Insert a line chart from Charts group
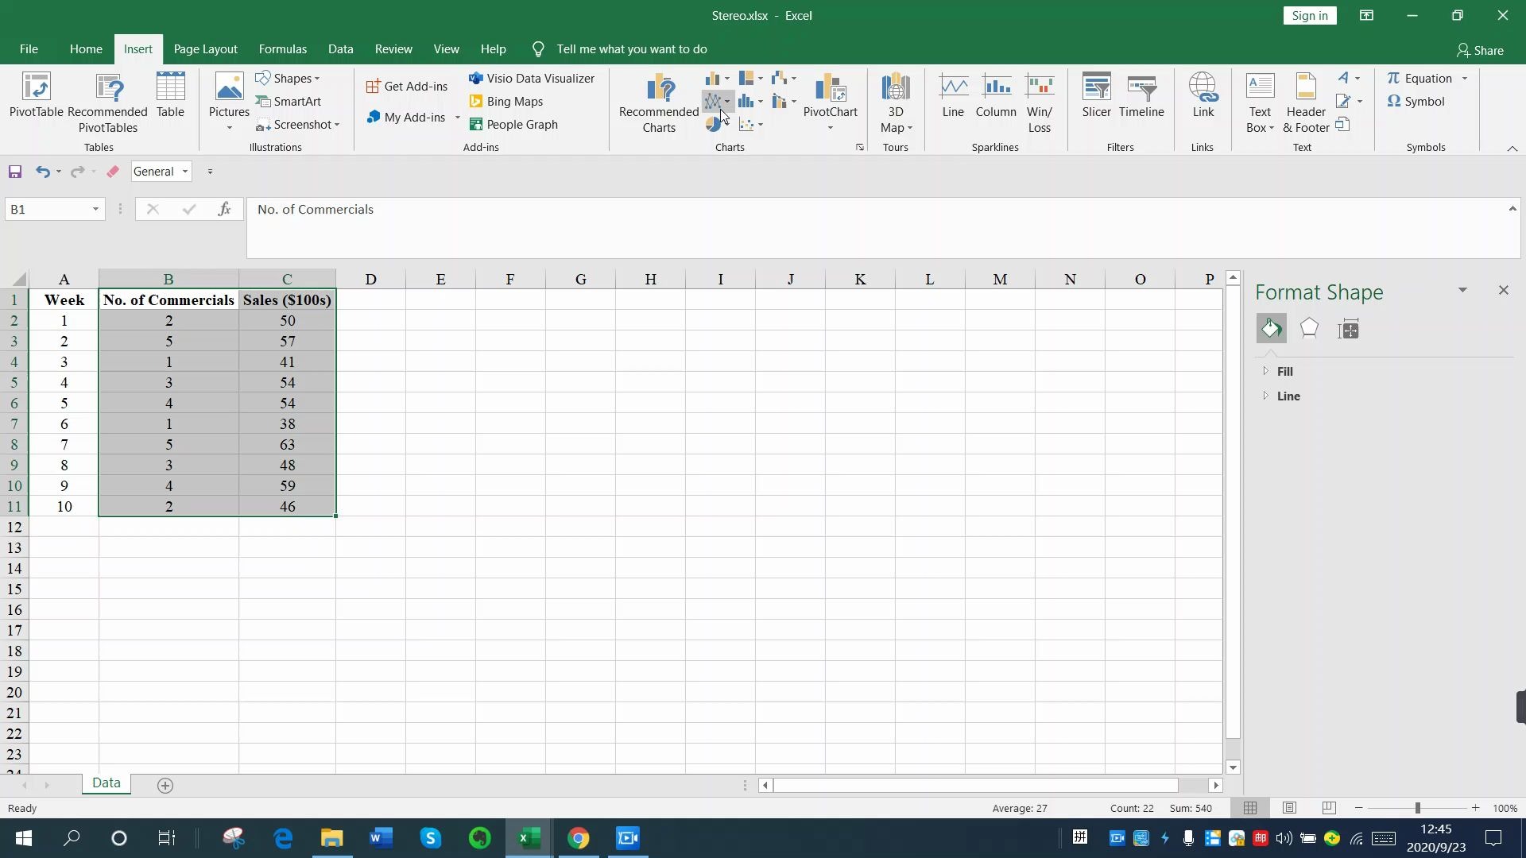 coord(713,102)
